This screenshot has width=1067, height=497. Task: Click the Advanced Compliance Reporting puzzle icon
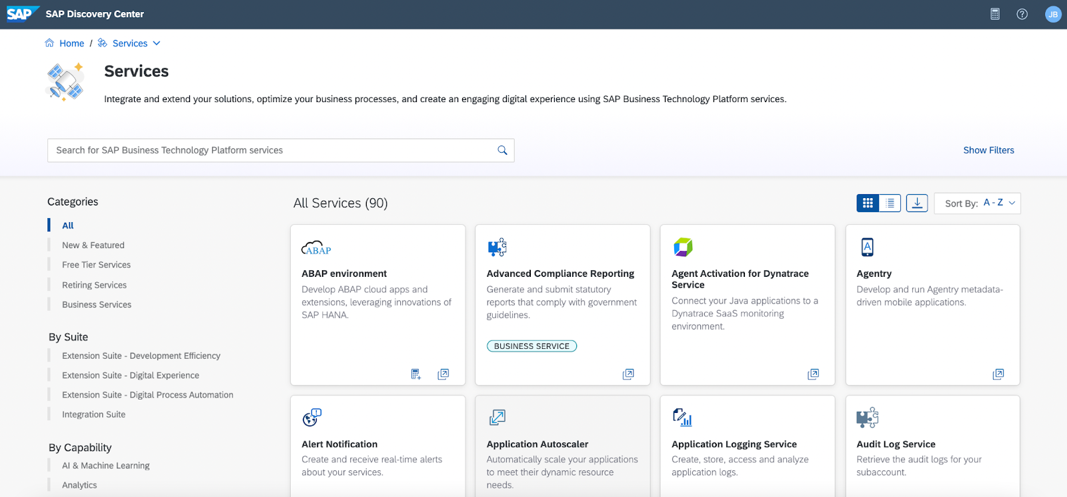point(497,247)
